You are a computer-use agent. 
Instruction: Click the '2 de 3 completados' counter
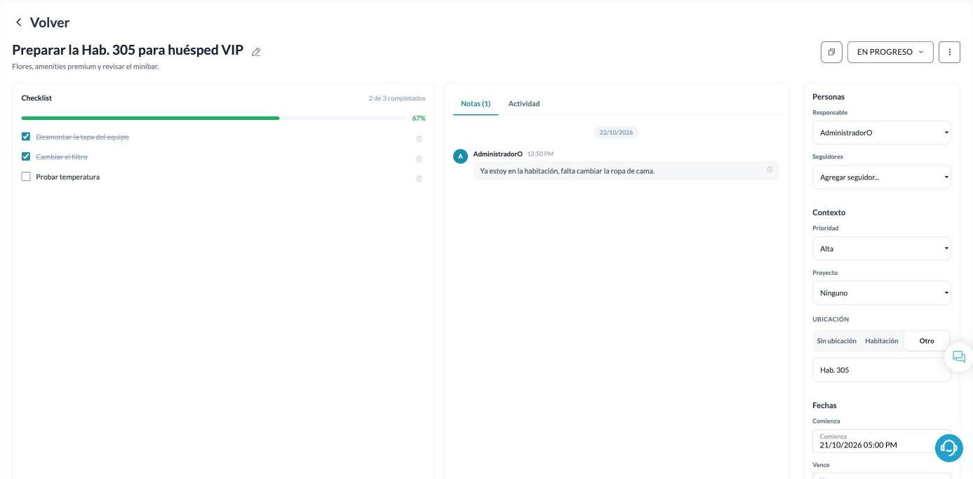click(396, 98)
